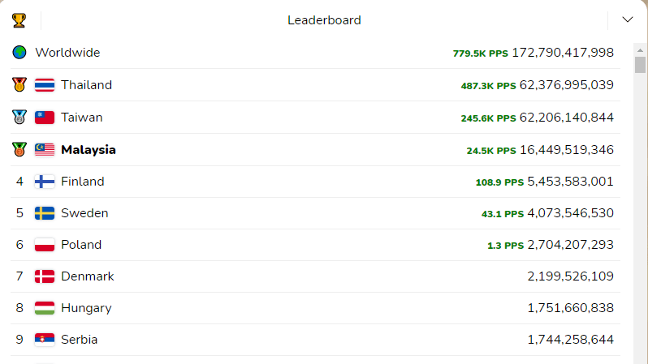The image size is (648, 364).
Task: Click Thailand's score of 62,376,995,039
Action: (566, 85)
